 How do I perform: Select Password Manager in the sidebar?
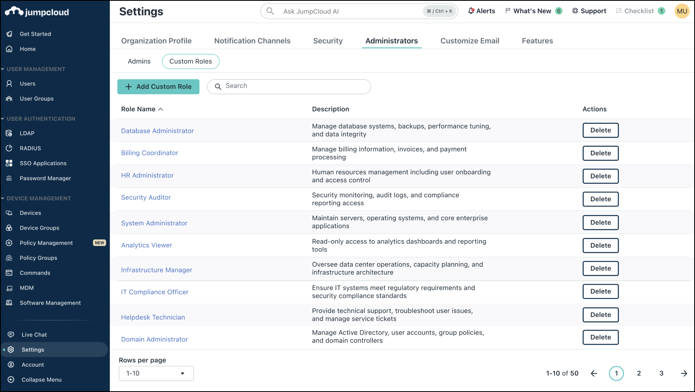tap(45, 178)
